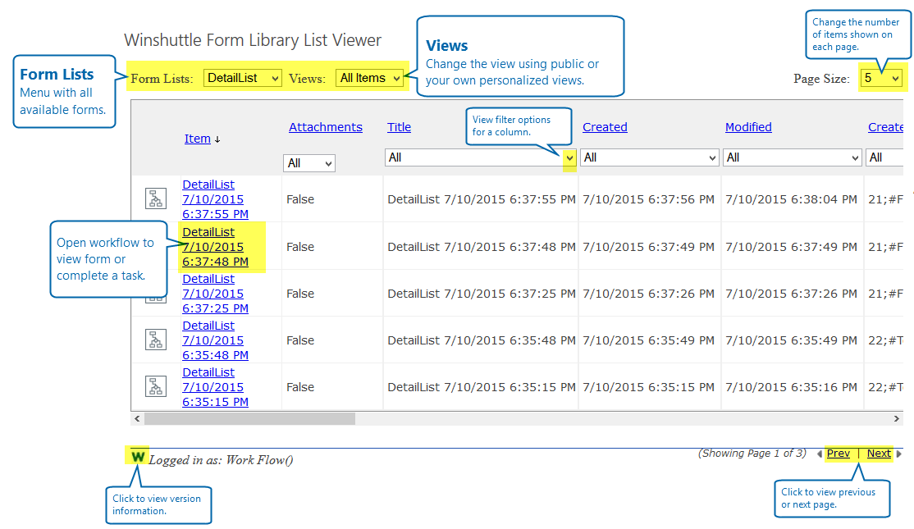
Task: Expand the Modified column filter dropdown
Action: pos(793,157)
